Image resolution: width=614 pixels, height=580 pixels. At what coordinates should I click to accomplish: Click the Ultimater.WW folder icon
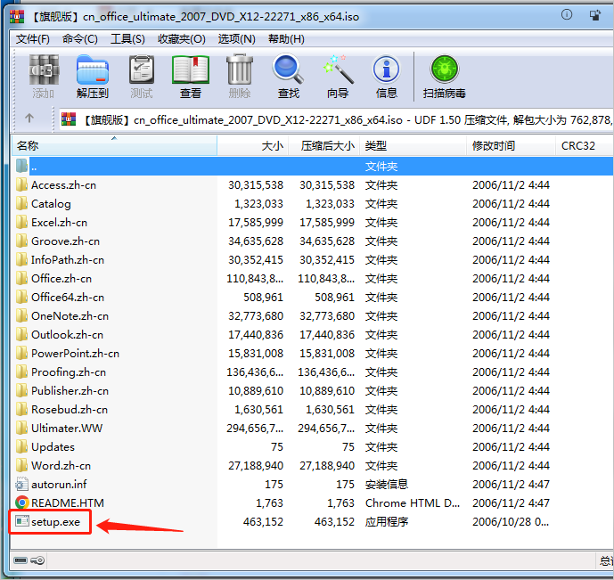pos(22,428)
